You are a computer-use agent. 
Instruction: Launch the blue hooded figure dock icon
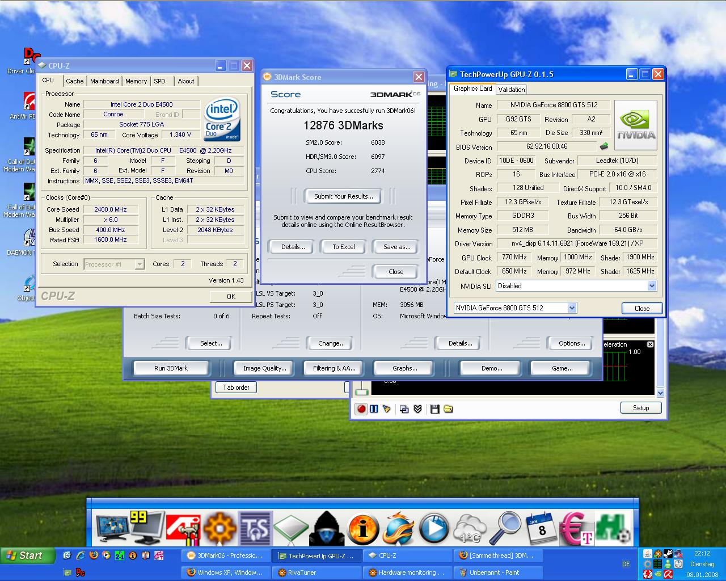326,529
